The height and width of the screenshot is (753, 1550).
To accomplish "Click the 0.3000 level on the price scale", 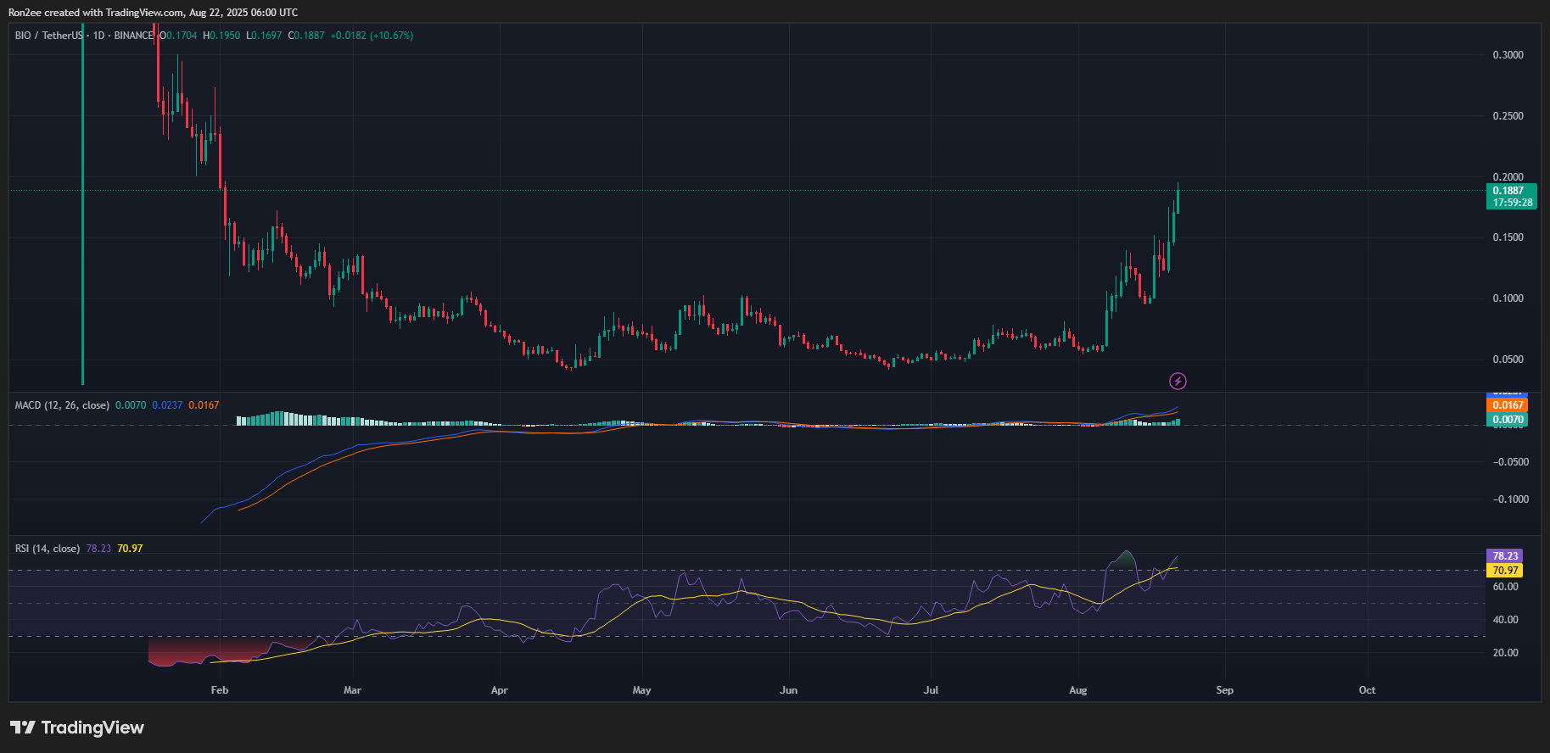I will tap(1508, 55).
